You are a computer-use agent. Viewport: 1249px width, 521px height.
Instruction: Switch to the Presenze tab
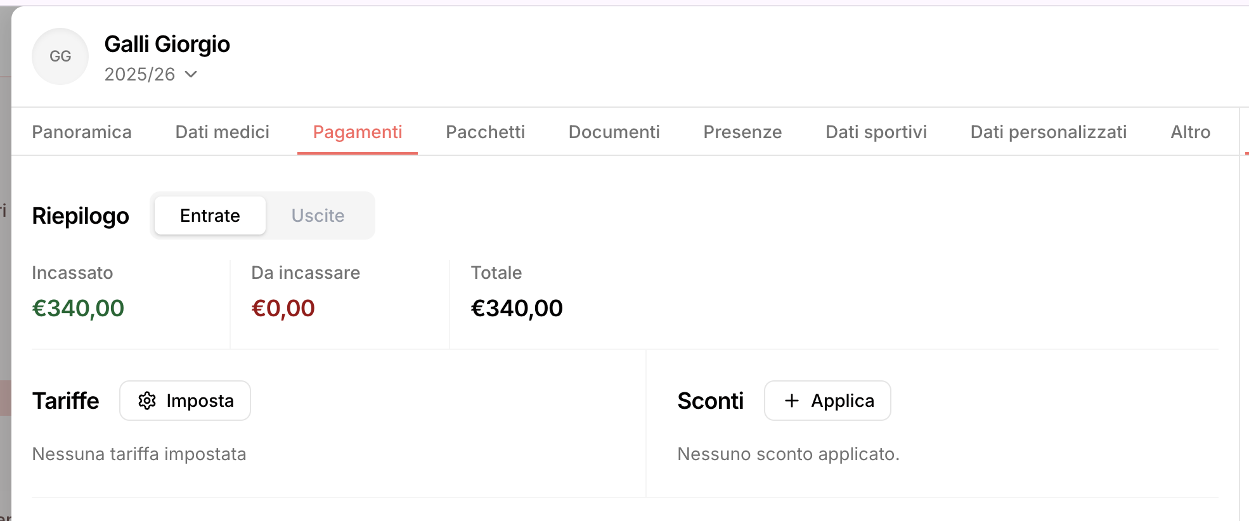pyautogui.click(x=742, y=132)
